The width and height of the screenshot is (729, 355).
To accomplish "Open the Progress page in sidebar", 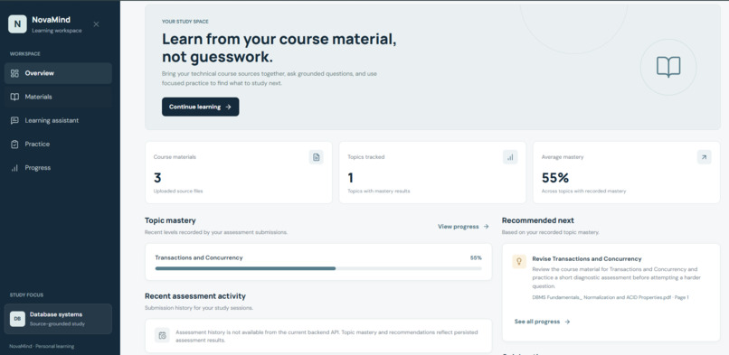I will (x=58, y=168).
